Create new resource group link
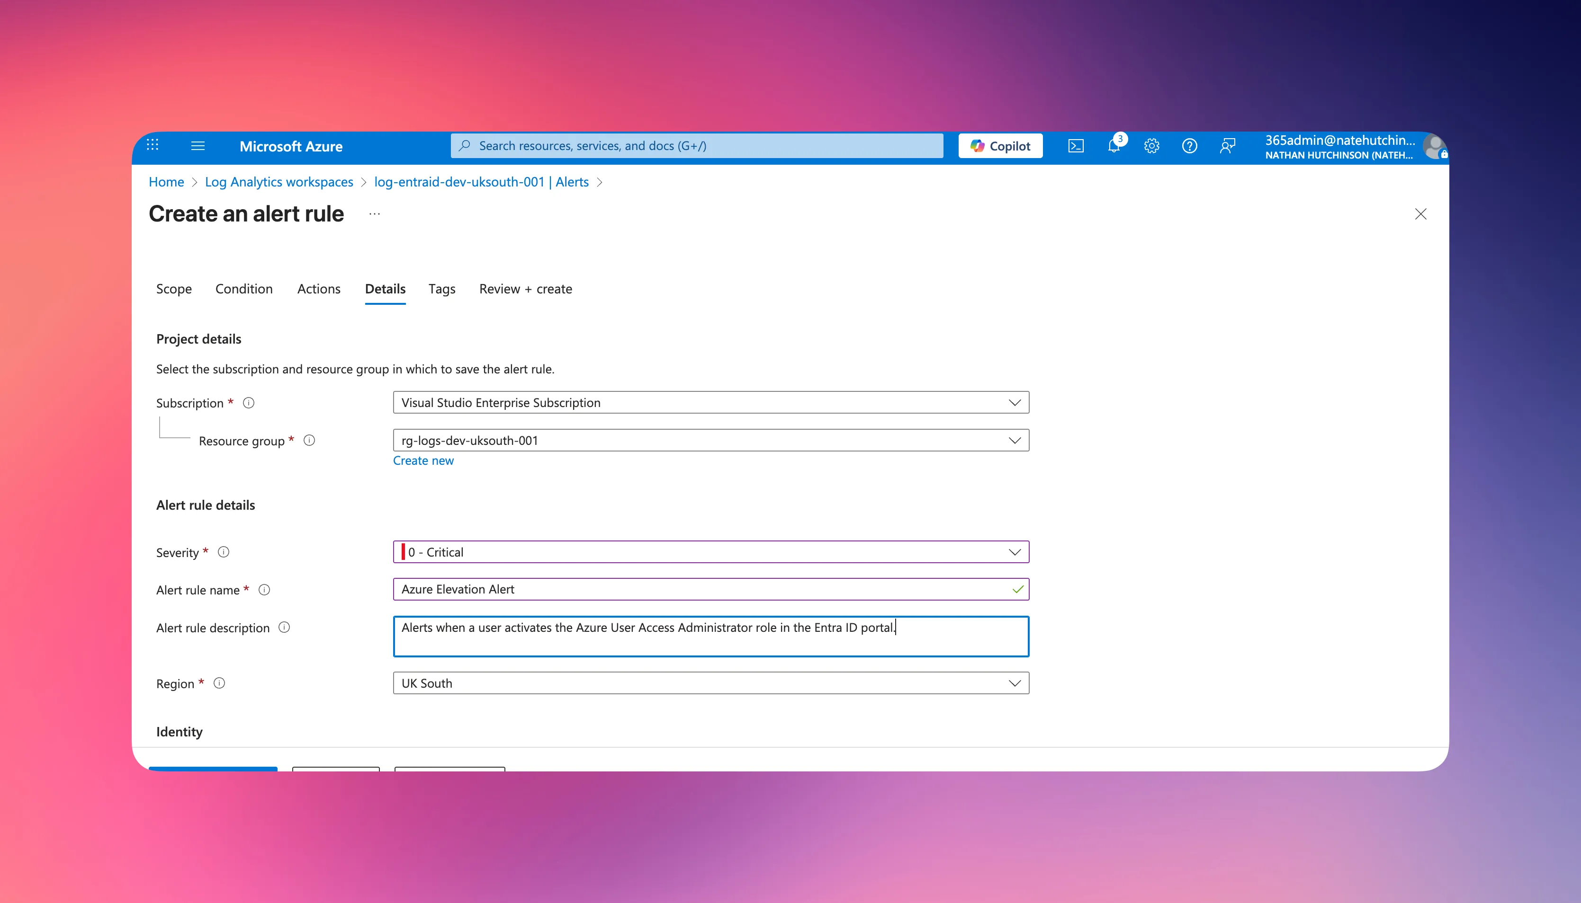 423,461
